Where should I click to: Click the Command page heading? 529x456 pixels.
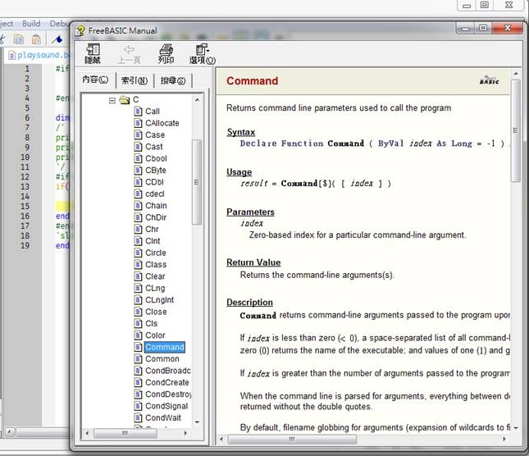[253, 81]
